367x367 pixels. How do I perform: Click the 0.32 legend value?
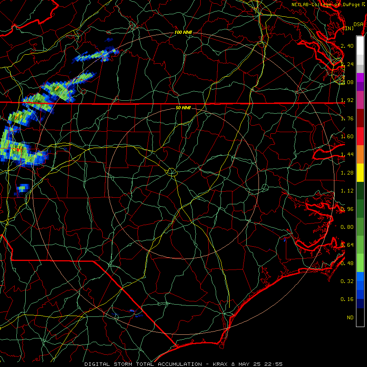click(347, 281)
